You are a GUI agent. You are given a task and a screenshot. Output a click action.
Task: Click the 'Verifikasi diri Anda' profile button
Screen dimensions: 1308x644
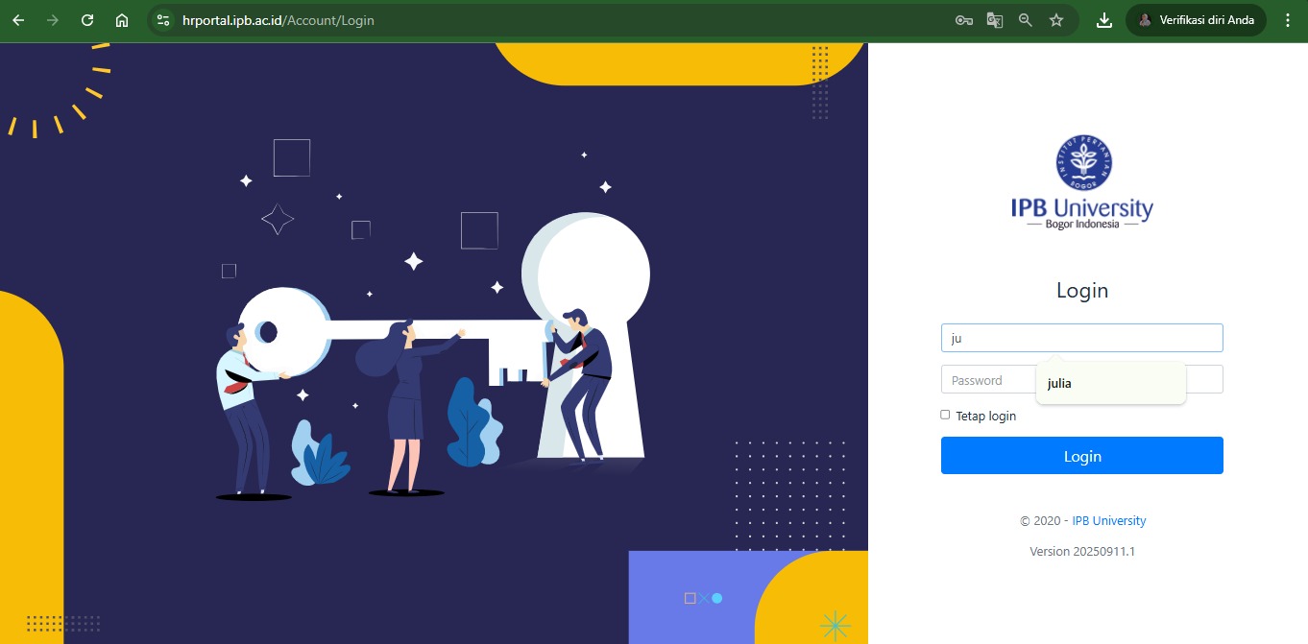coord(1196,20)
